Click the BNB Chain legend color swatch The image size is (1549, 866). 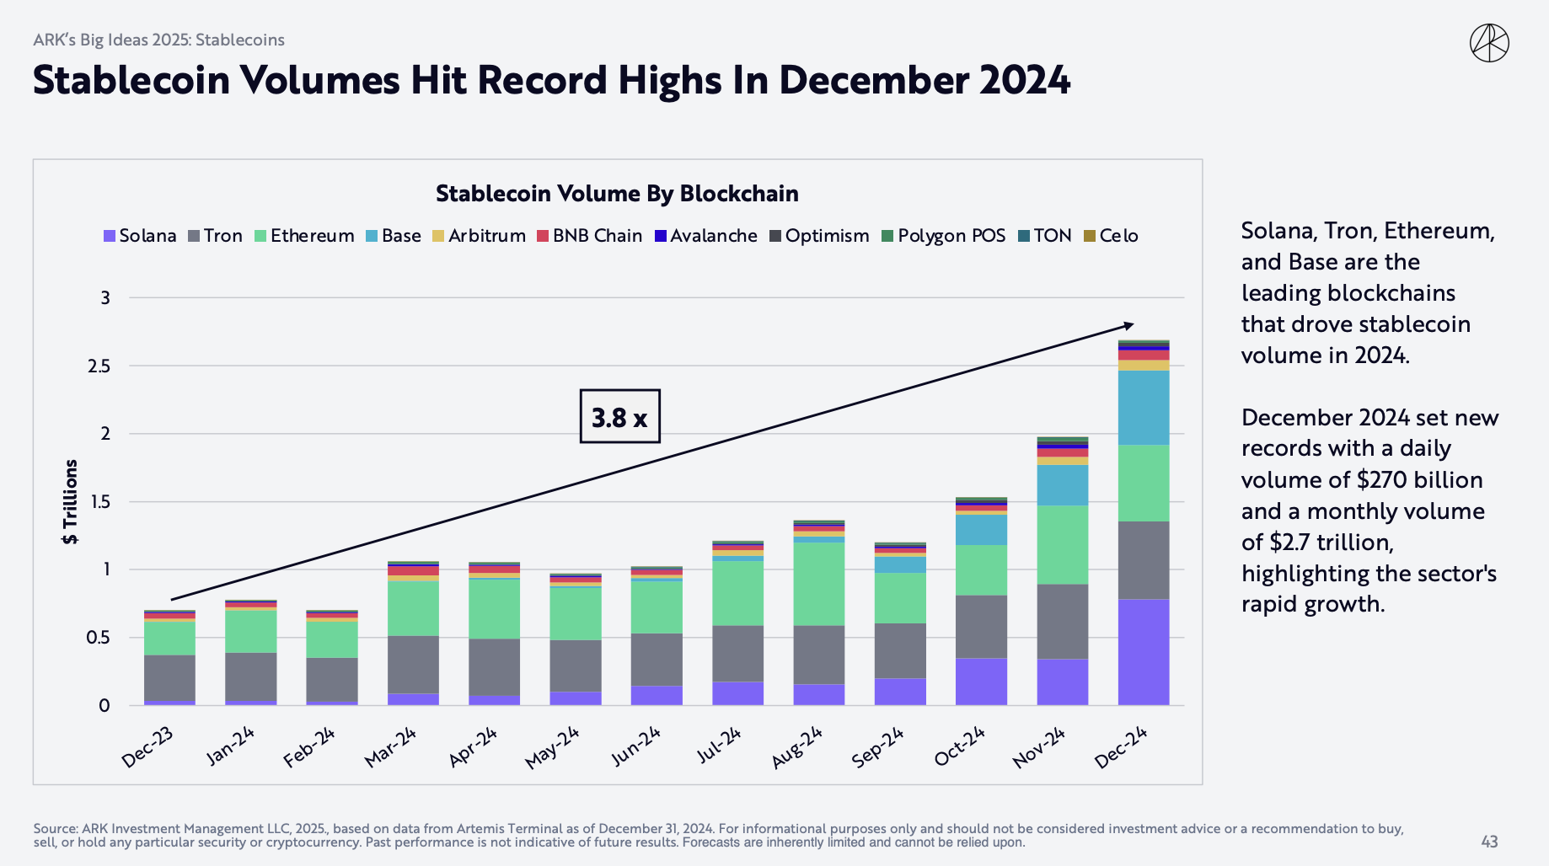543,236
